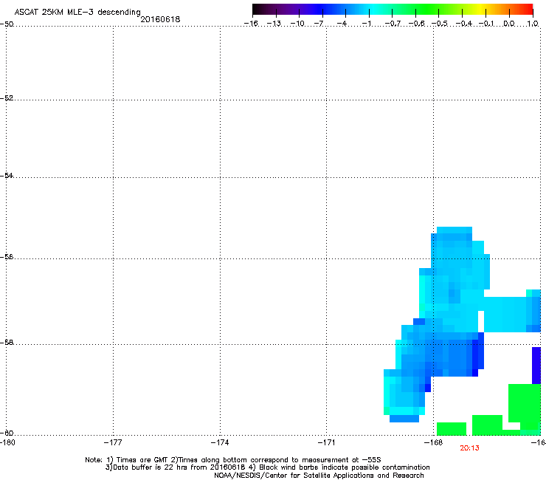Click the -54 latitude axis label
The height and width of the screenshot is (480, 546).
point(7,175)
